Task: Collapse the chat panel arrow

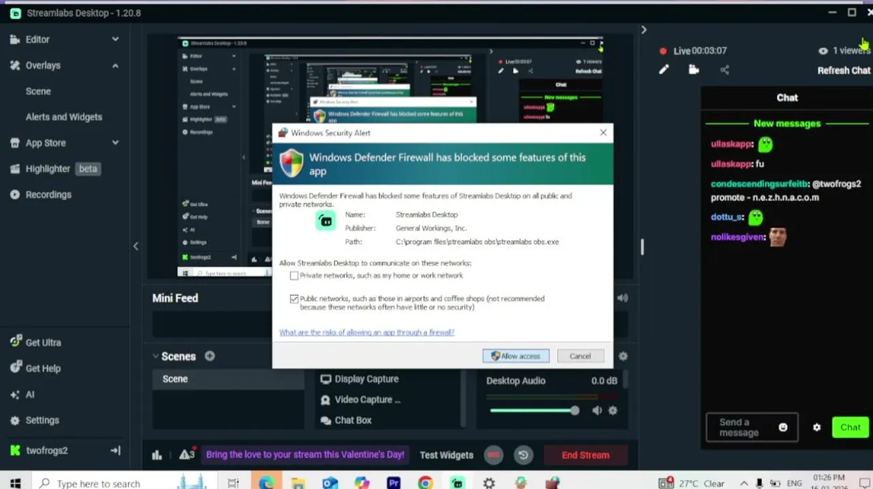Action: pos(643,29)
